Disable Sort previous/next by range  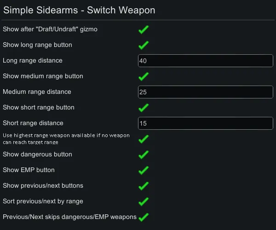coord(144,201)
